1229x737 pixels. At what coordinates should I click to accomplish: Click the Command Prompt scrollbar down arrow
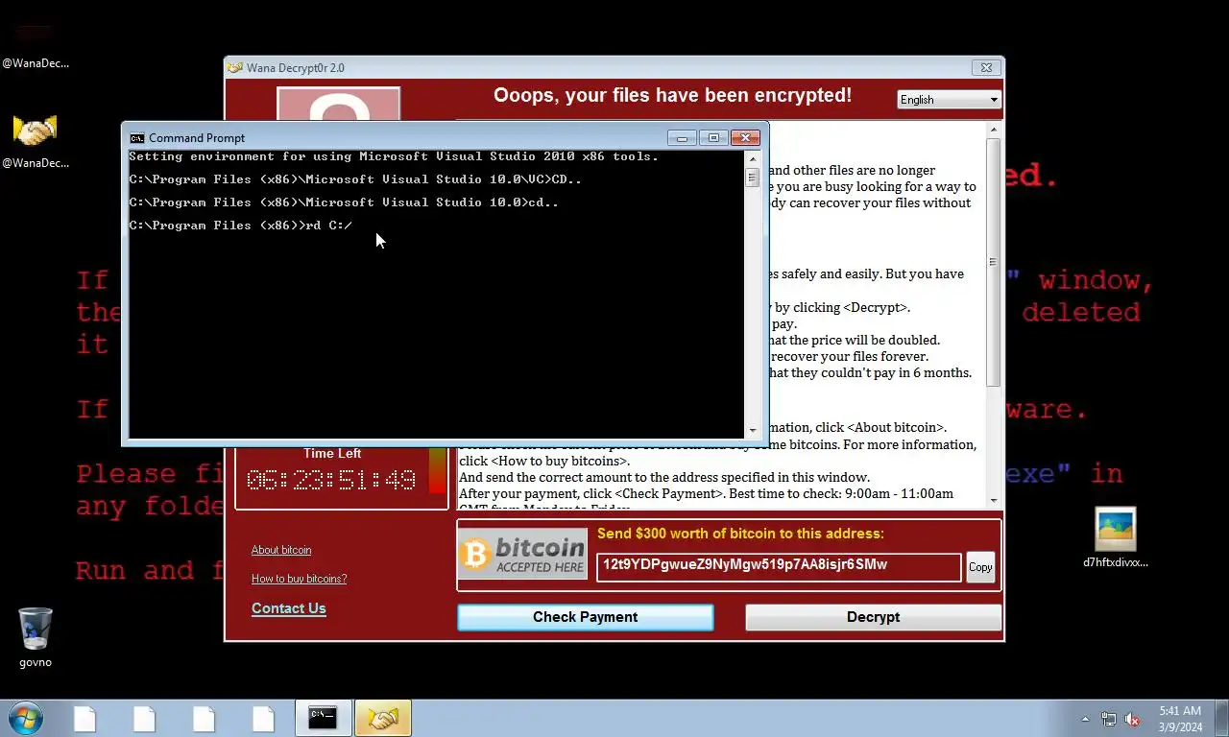[753, 431]
